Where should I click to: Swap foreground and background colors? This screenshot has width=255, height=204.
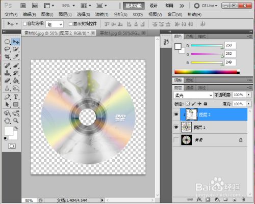[16, 128]
